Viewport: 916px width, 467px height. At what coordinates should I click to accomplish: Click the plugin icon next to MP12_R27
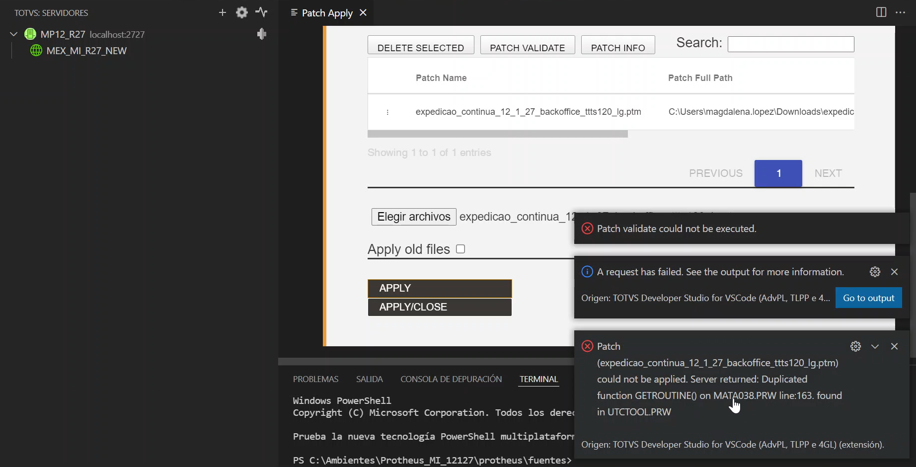point(262,34)
